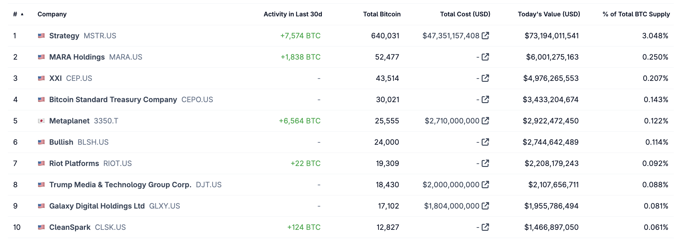Toggle sorting by Today's Value column
The height and width of the screenshot is (239, 681).
pos(549,14)
